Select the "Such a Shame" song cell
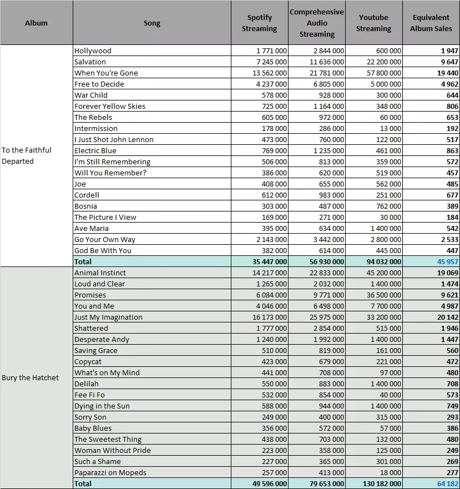The image size is (460, 489). (152, 462)
